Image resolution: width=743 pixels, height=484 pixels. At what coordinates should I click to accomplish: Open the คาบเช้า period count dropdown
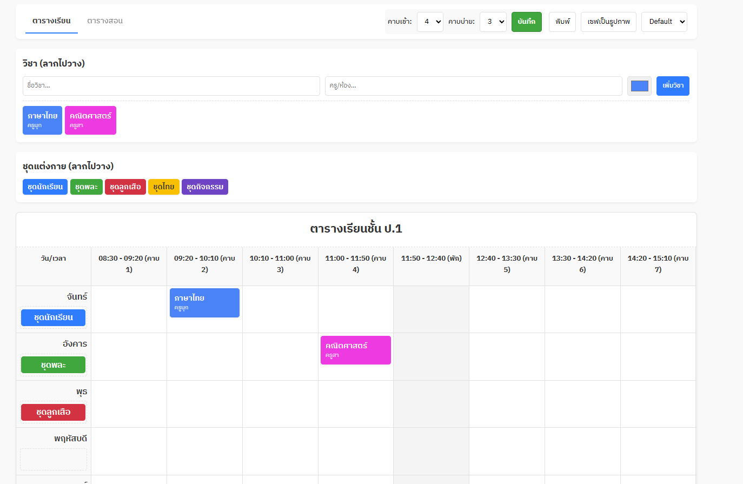(x=430, y=22)
